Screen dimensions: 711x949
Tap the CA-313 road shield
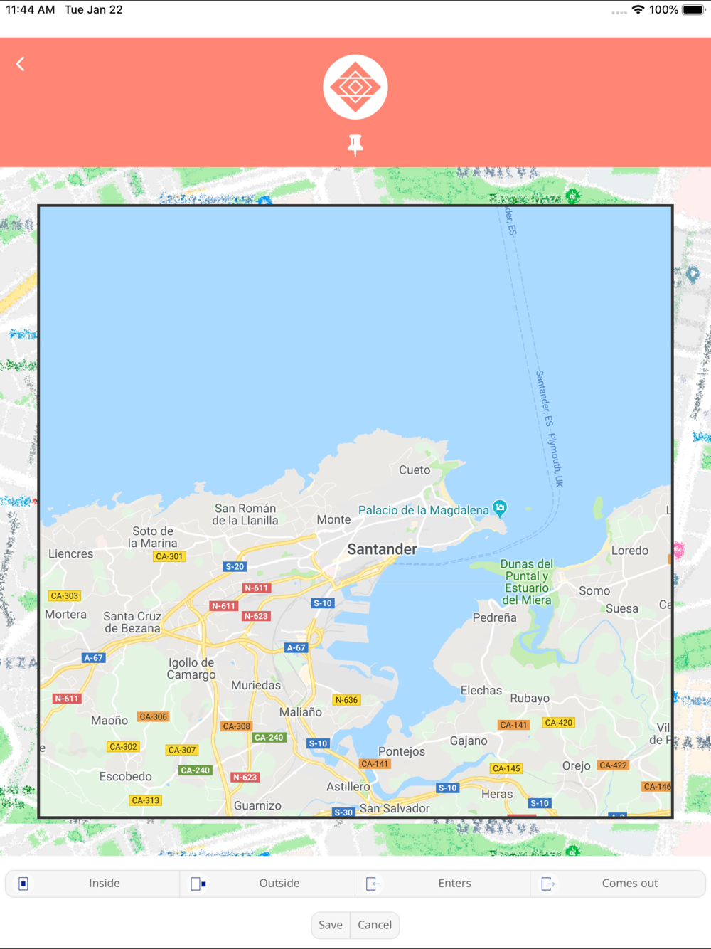click(x=146, y=800)
